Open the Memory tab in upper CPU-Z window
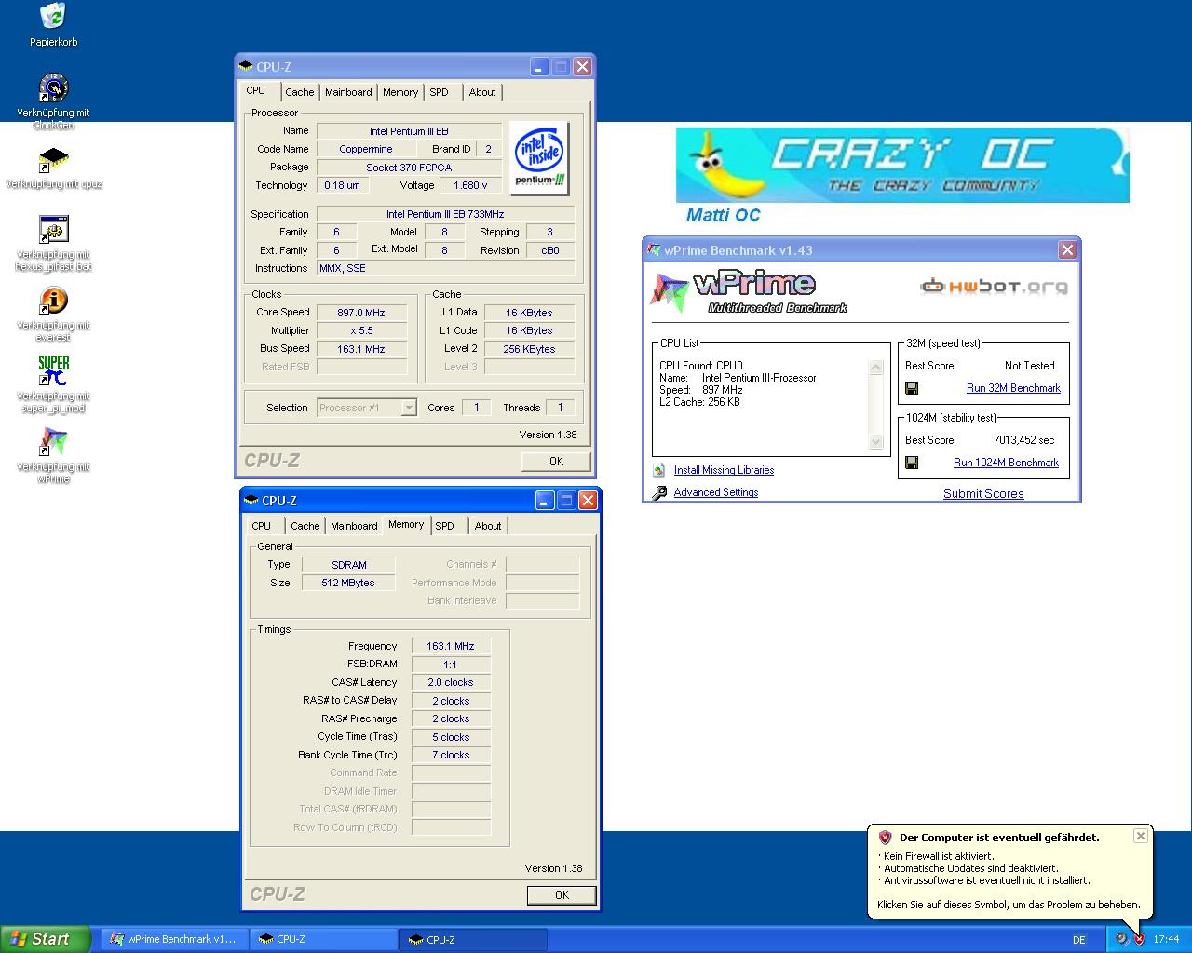 [x=400, y=92]
